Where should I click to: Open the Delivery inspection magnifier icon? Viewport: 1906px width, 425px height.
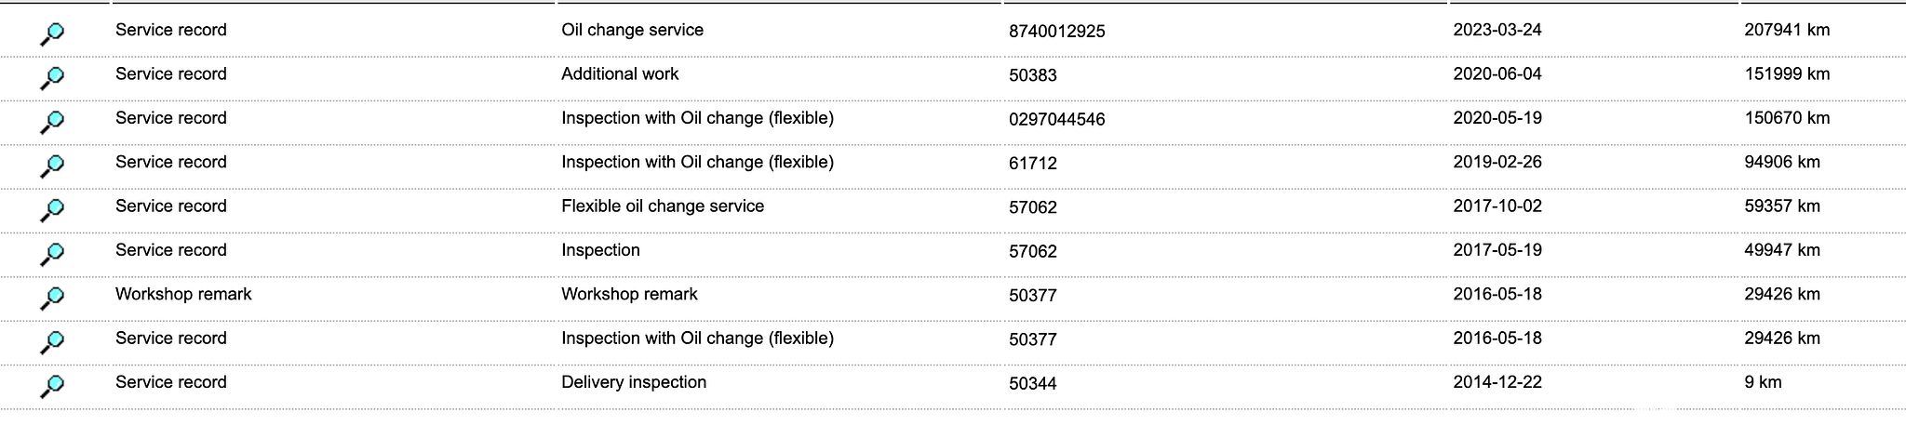pos(53,385)
